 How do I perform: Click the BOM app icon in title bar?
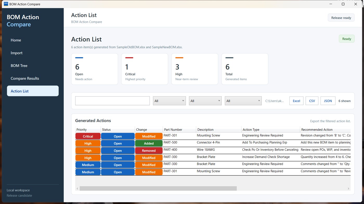point(6,4)
